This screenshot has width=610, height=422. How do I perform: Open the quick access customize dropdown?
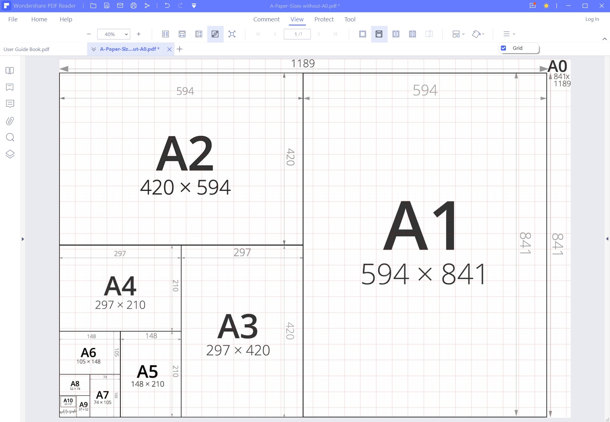click(194, 6)
